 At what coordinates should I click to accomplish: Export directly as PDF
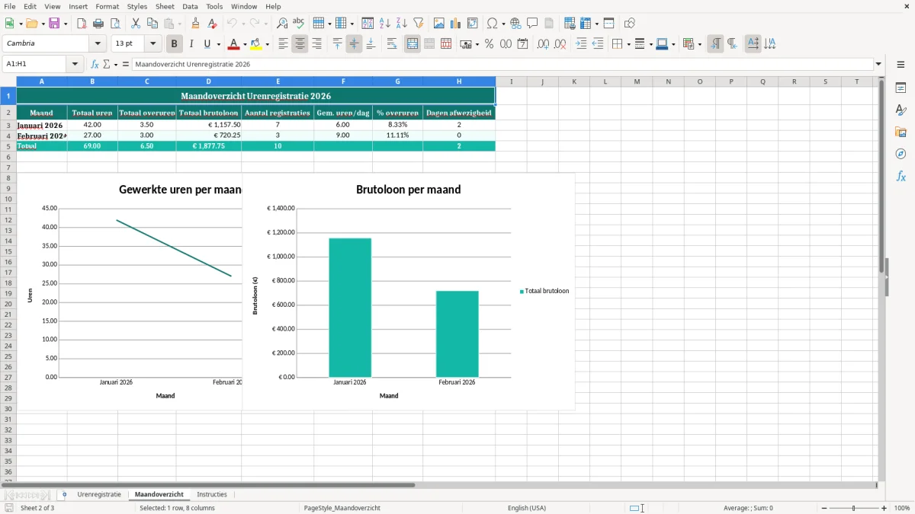click(82, 24)
